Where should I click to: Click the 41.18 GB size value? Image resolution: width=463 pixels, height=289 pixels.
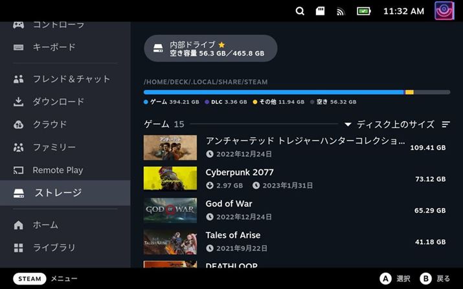click(431, 242)
